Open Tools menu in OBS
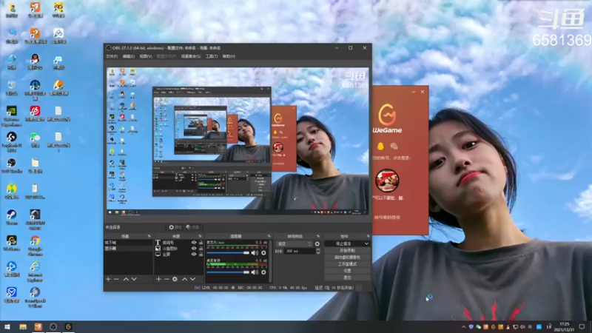 [x=212, y=56]
